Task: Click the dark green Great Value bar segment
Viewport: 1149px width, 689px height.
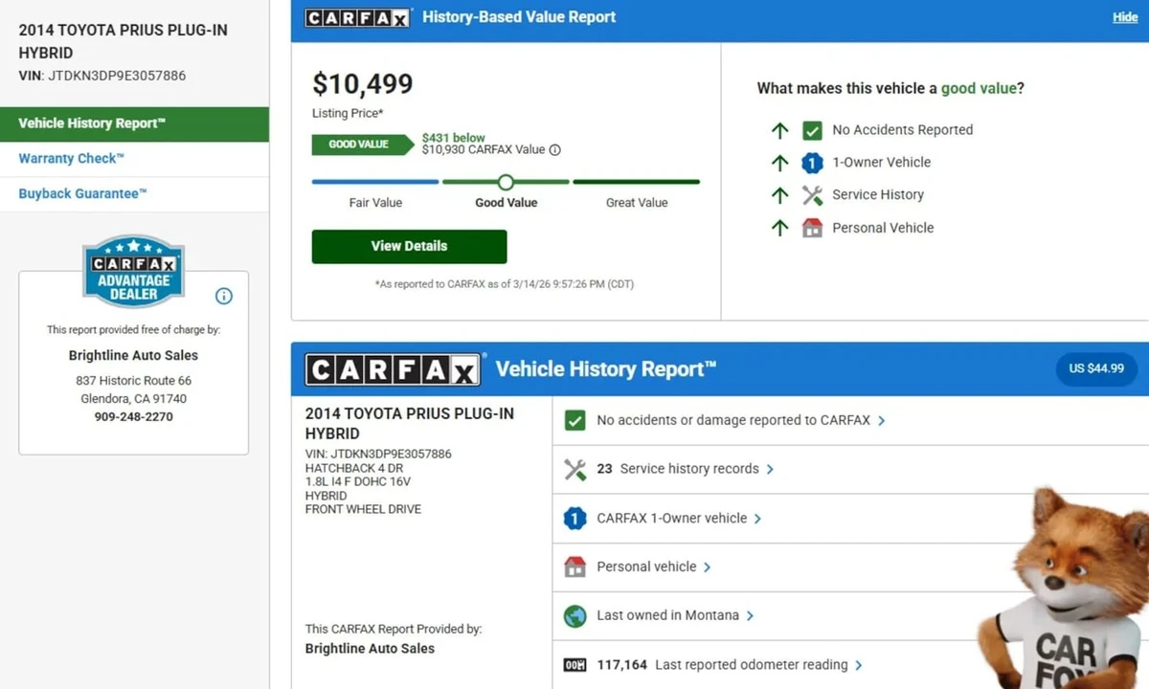Action: [637, 182]
